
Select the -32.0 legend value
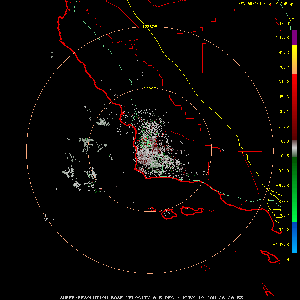tap(282, 171)
